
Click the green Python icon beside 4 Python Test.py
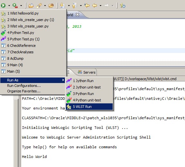pos(3,33)
